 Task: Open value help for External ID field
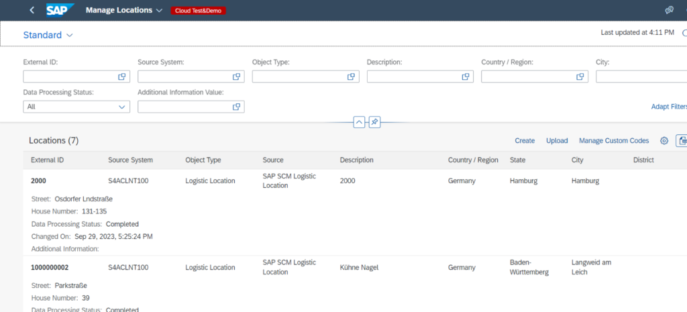tap(122, 76)
